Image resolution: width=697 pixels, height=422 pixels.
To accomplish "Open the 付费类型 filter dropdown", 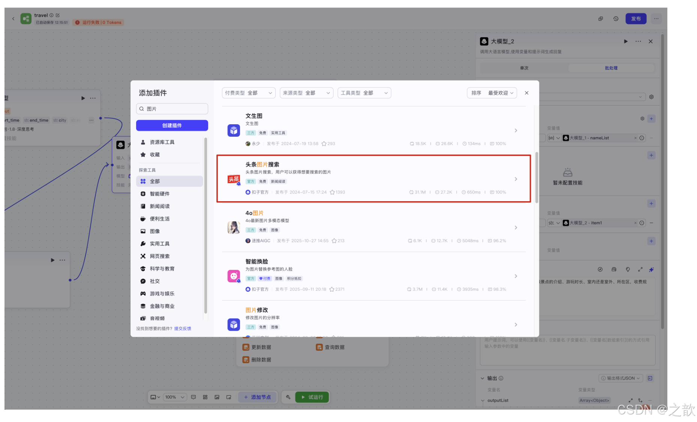I will point(249,93).
